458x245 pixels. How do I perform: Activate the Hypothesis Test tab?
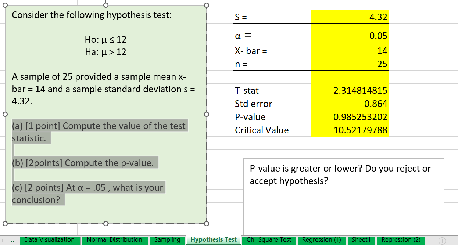[214, 240]
